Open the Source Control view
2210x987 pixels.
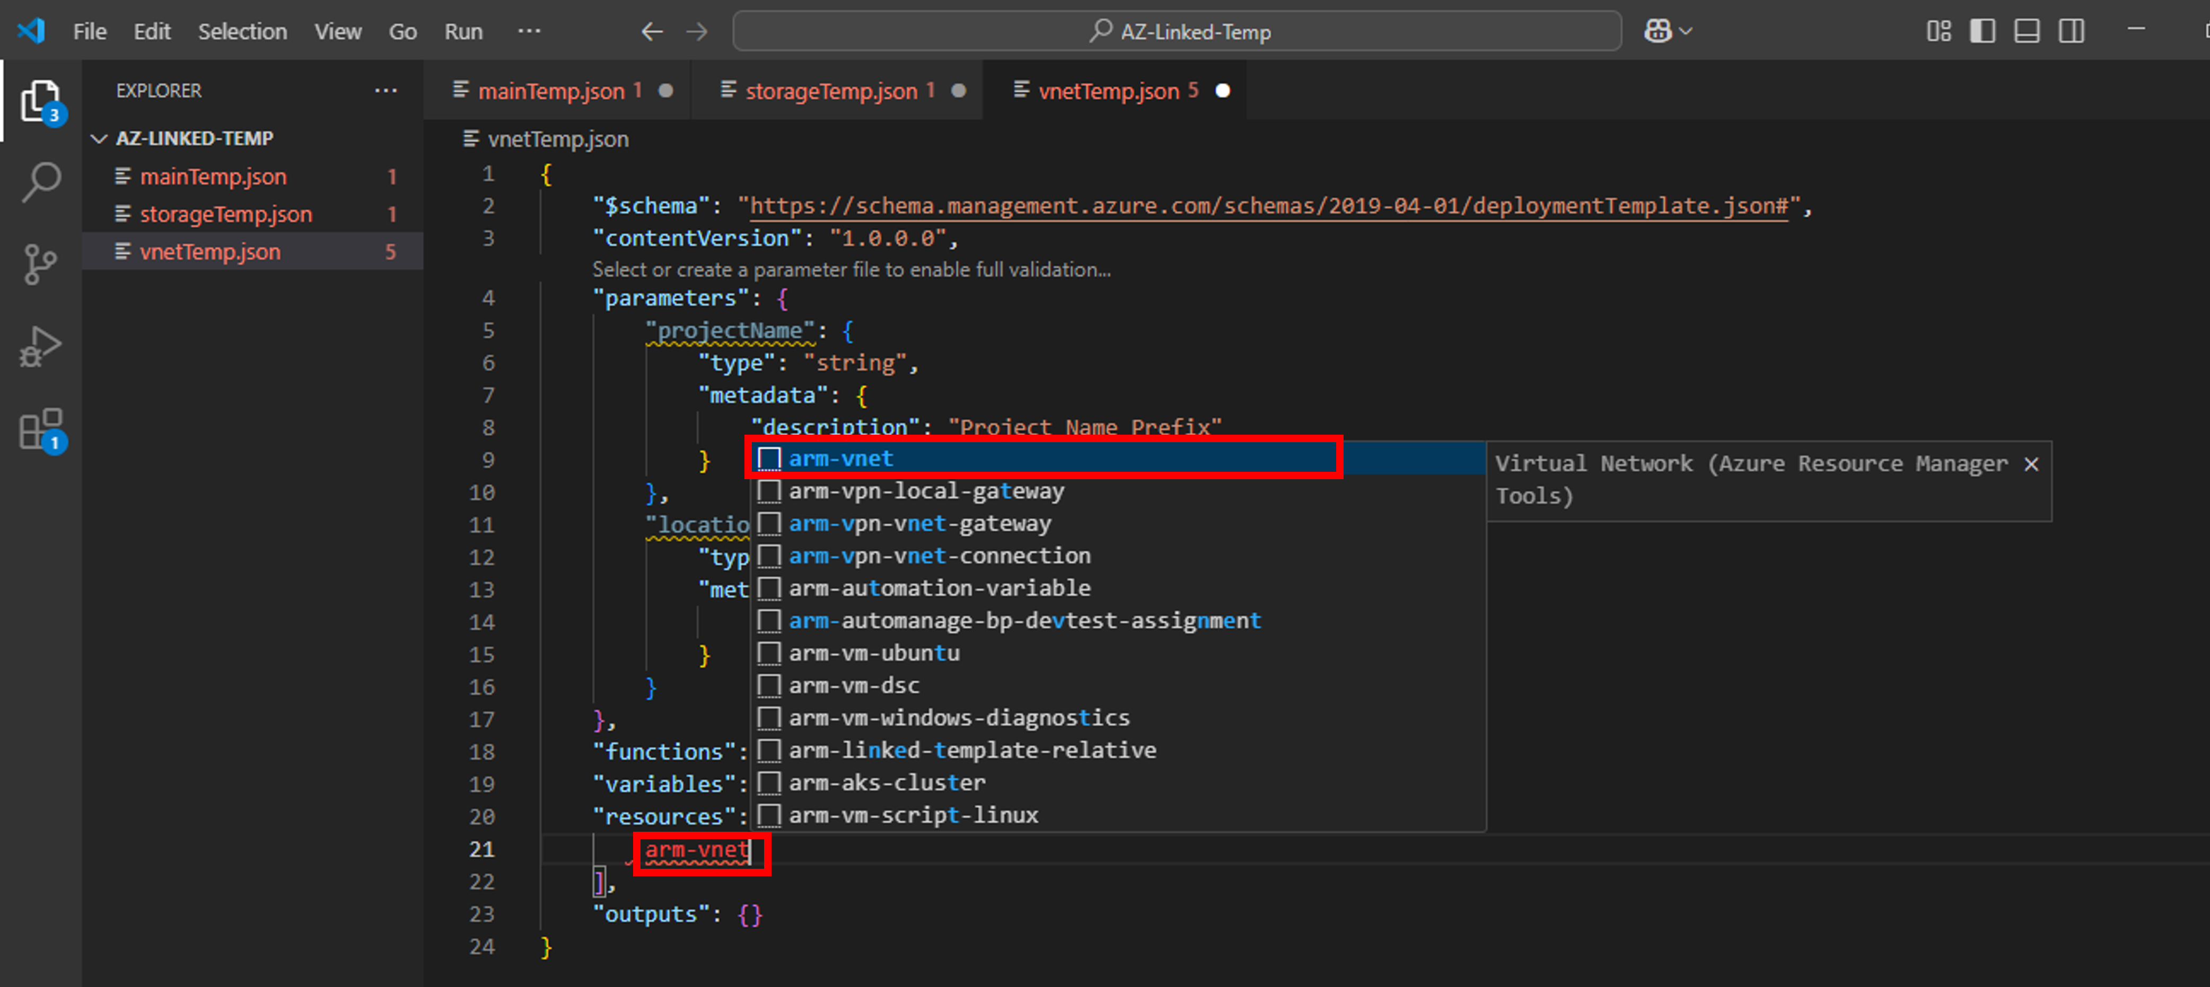tap(40, 263)
